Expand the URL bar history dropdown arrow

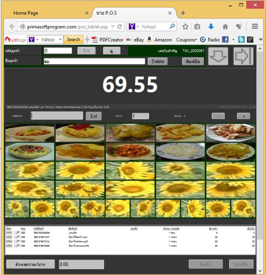[x=113, y=27]
